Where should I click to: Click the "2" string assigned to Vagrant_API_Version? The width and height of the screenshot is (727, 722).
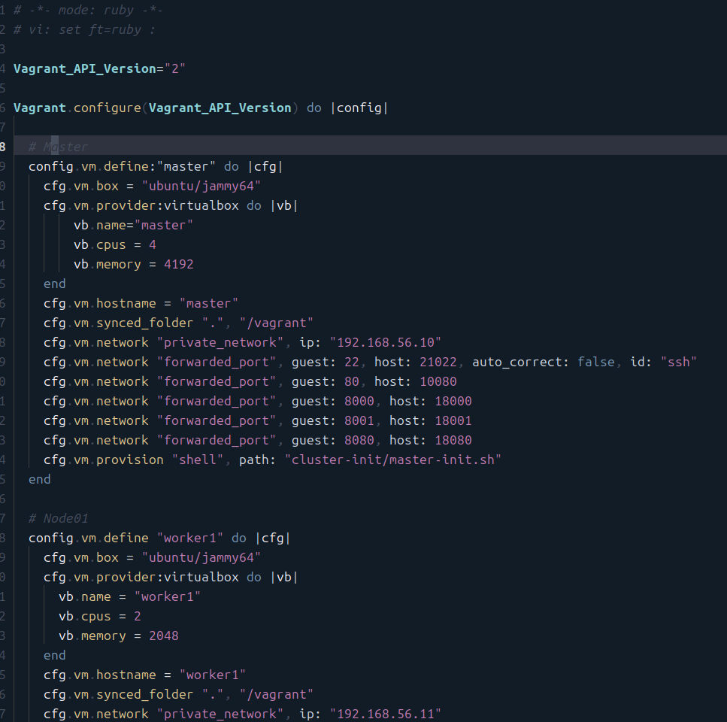175,68
